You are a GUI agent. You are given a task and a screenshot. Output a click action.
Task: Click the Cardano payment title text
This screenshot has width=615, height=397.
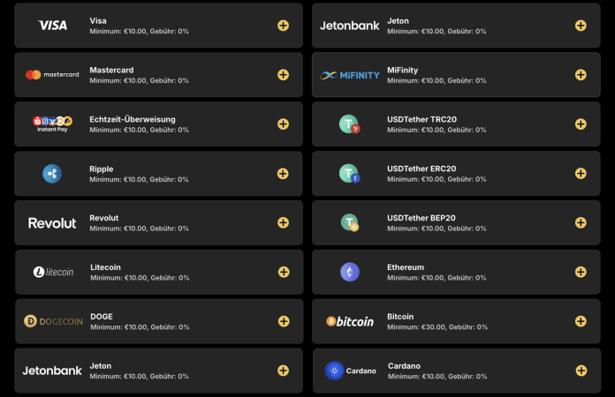[x=404, y=365]
